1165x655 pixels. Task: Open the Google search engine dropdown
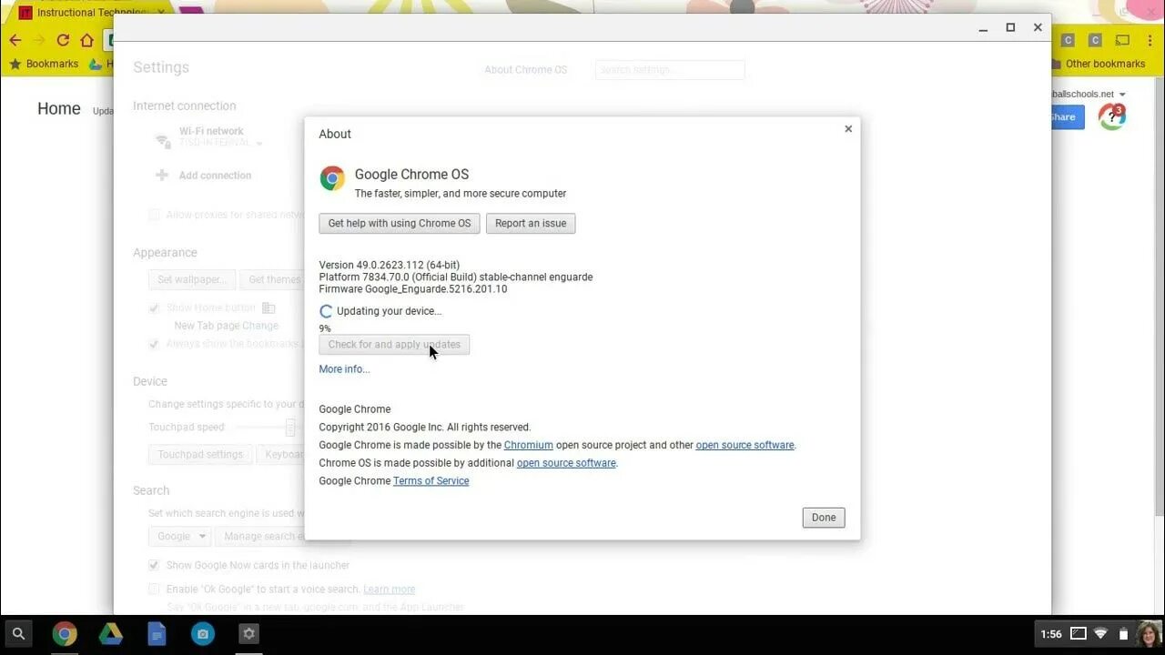pyautogui.click(x=179, y=537)
